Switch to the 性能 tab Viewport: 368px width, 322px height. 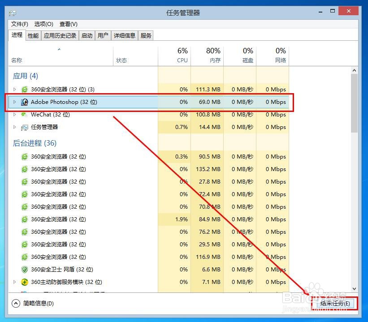[33, 36]
